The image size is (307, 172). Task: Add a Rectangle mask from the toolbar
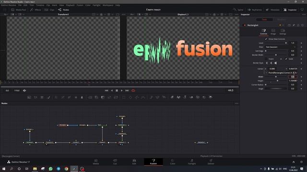pyautogui.click(x=124, y=97)
